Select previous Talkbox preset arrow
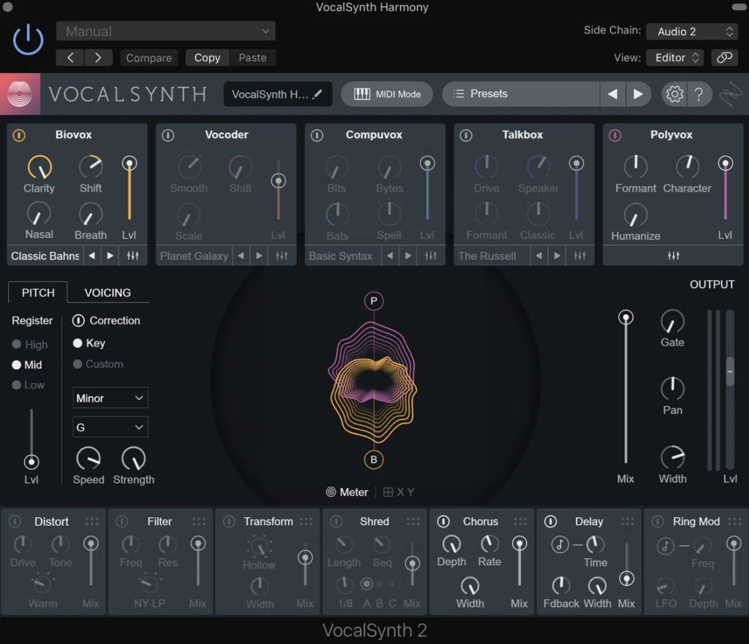Screen dimensions: 749x644 coord(539,256)
